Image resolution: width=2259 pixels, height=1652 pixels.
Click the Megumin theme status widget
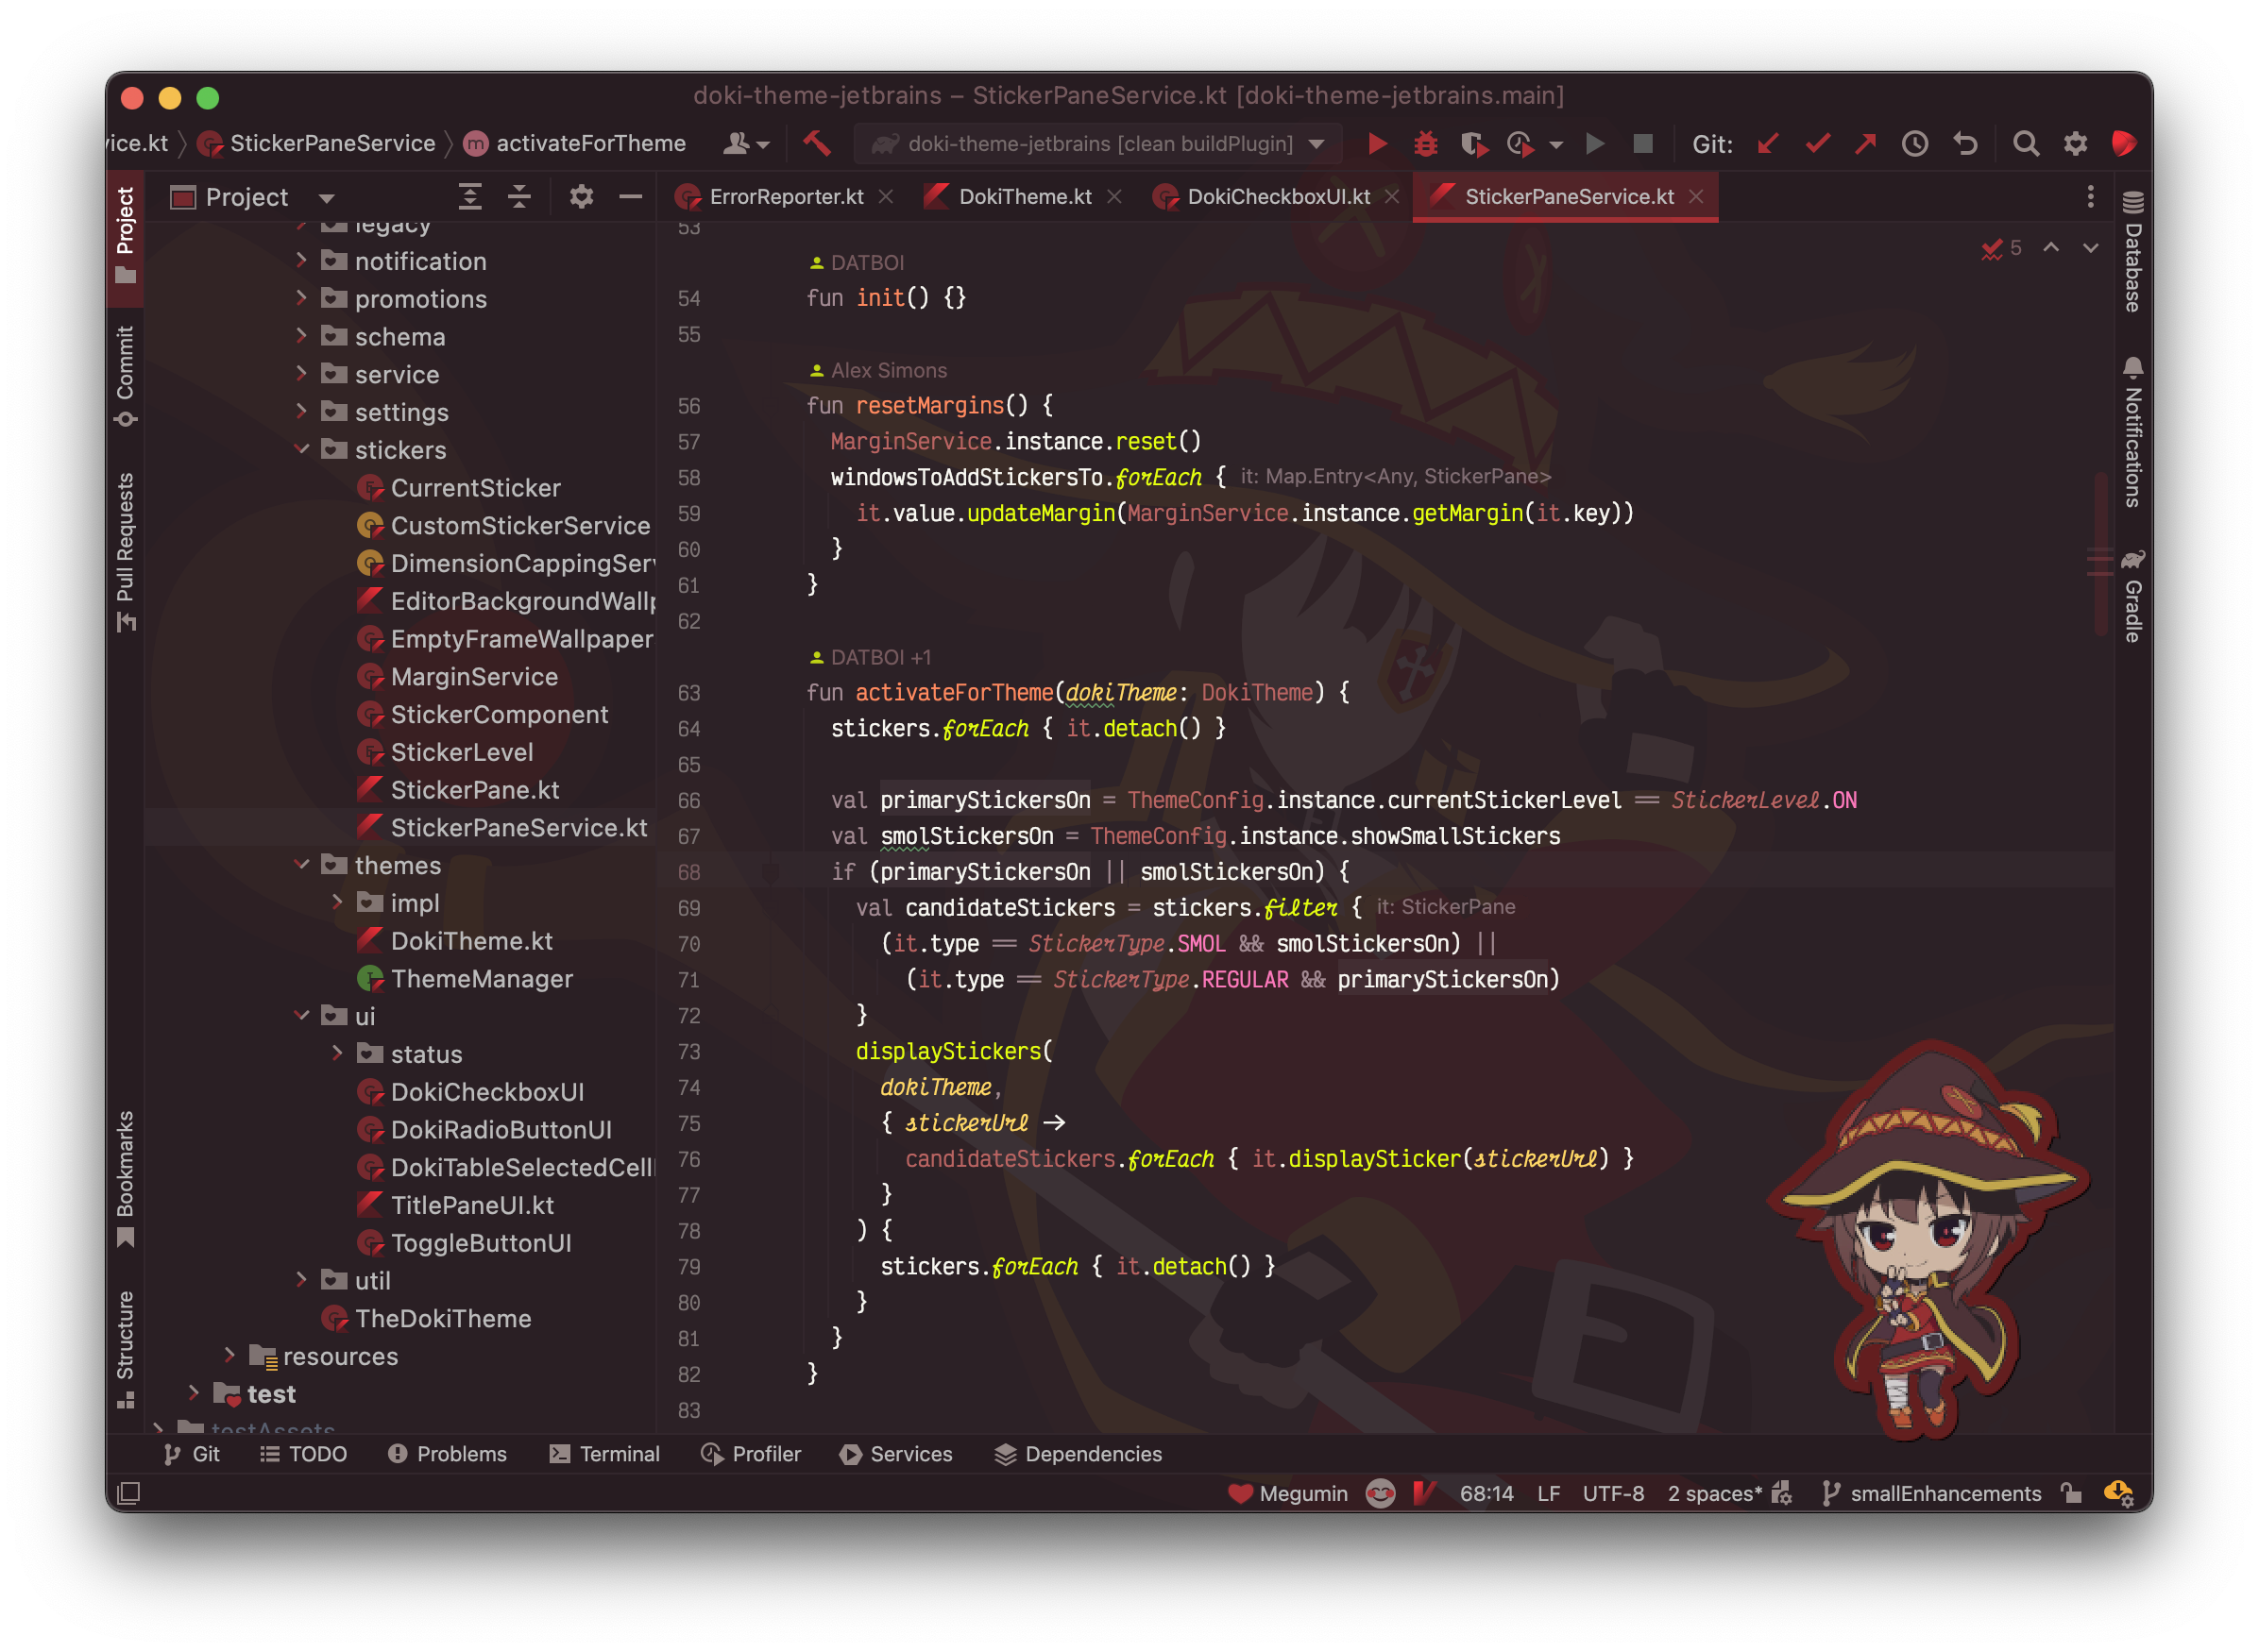(x=1288, y=1493)
